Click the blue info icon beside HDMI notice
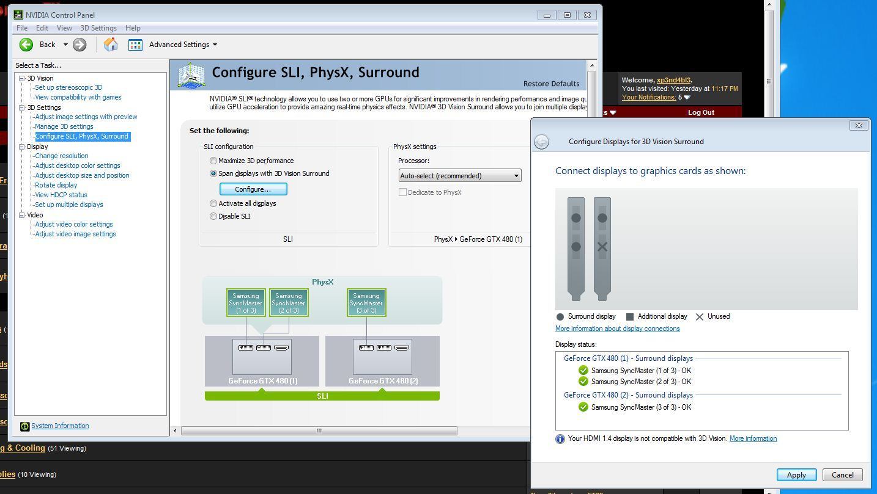The width and height of the screenshot is (877, 494). click(560, 439)
